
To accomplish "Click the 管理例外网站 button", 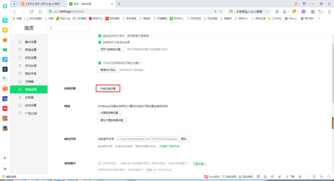I will click(x=108, y=70).
